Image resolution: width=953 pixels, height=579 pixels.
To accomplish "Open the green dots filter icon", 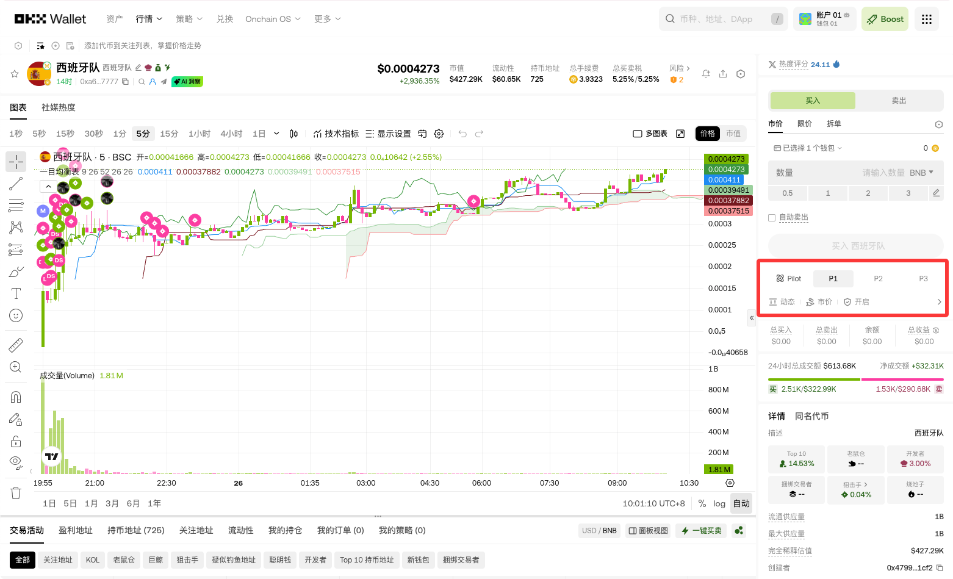I will [x=739, y=530].
